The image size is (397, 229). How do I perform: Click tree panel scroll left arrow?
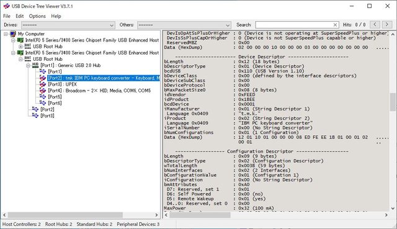pos(4,215)
